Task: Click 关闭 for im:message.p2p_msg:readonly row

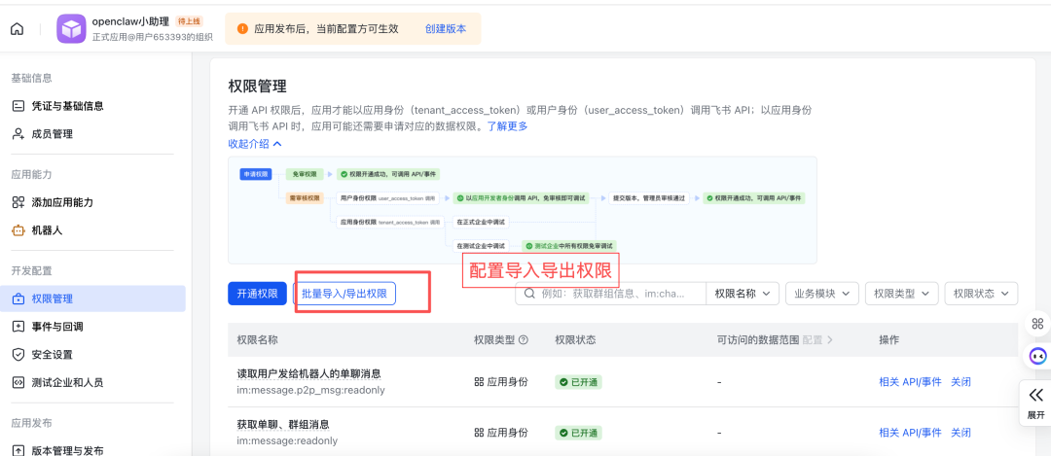Action: (x=960, y=382)
